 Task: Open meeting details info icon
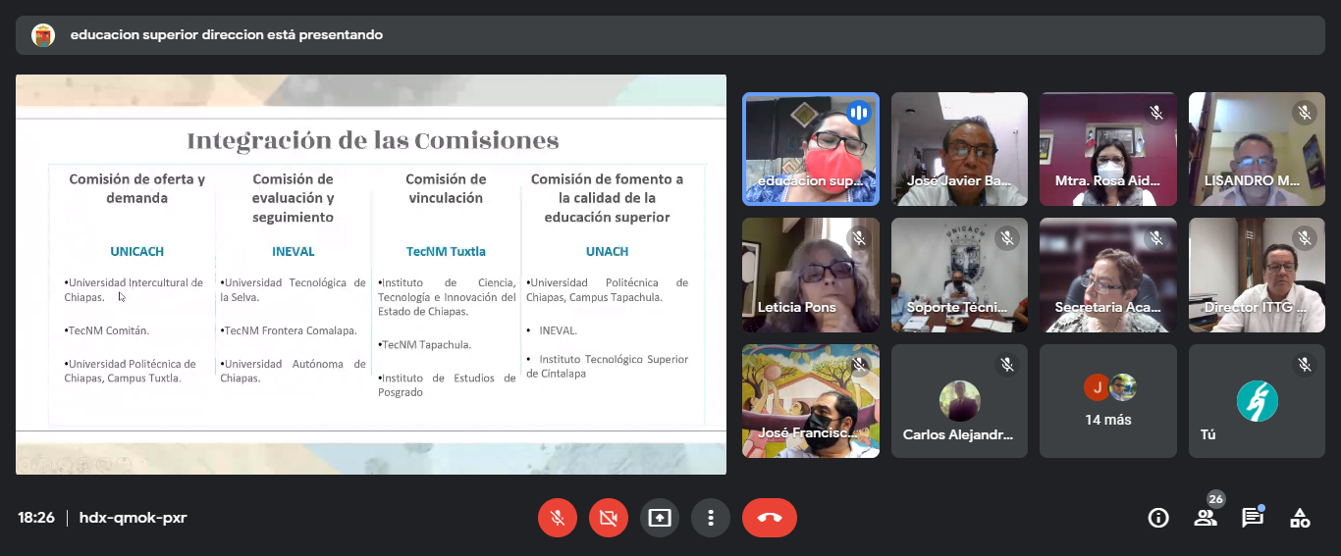click(1158, 518)
